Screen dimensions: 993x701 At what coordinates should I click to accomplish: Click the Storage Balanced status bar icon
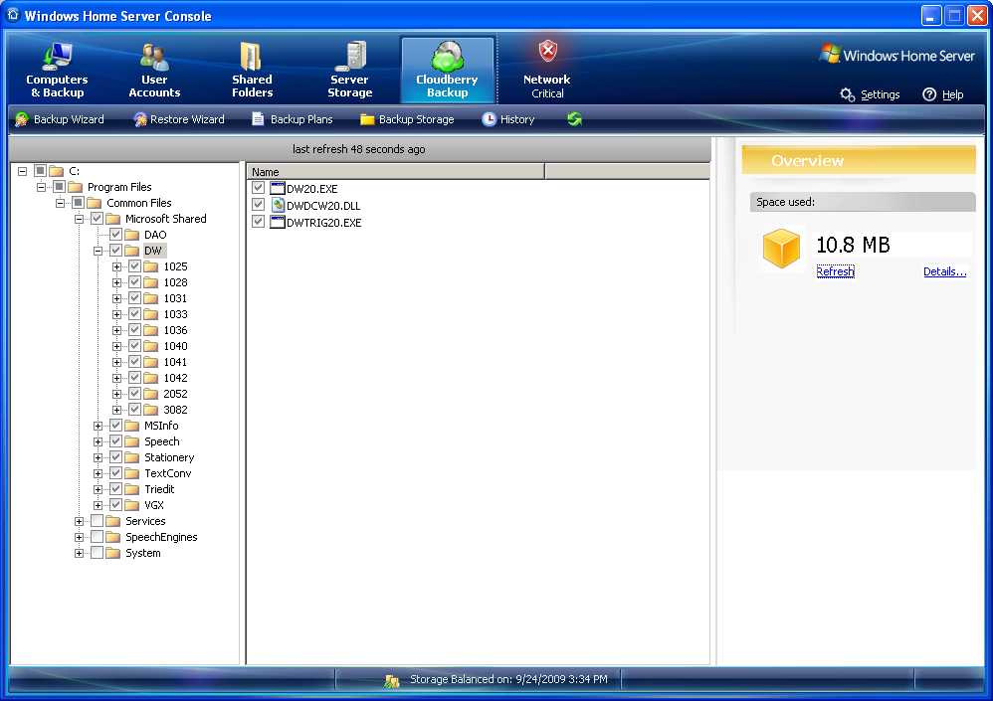click(x=392, y=680)
